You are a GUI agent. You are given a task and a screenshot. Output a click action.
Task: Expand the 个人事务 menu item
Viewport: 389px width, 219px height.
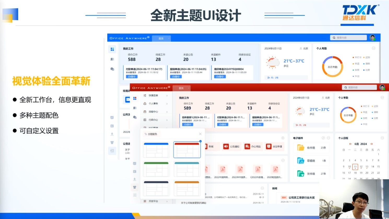pyautogui.click(x=155, y=104)
